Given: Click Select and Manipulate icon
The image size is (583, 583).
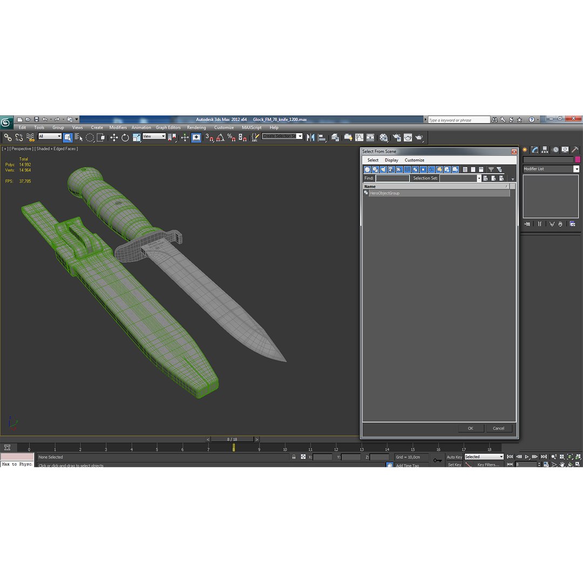Looking at the screenshot, I should click(185, 138).
